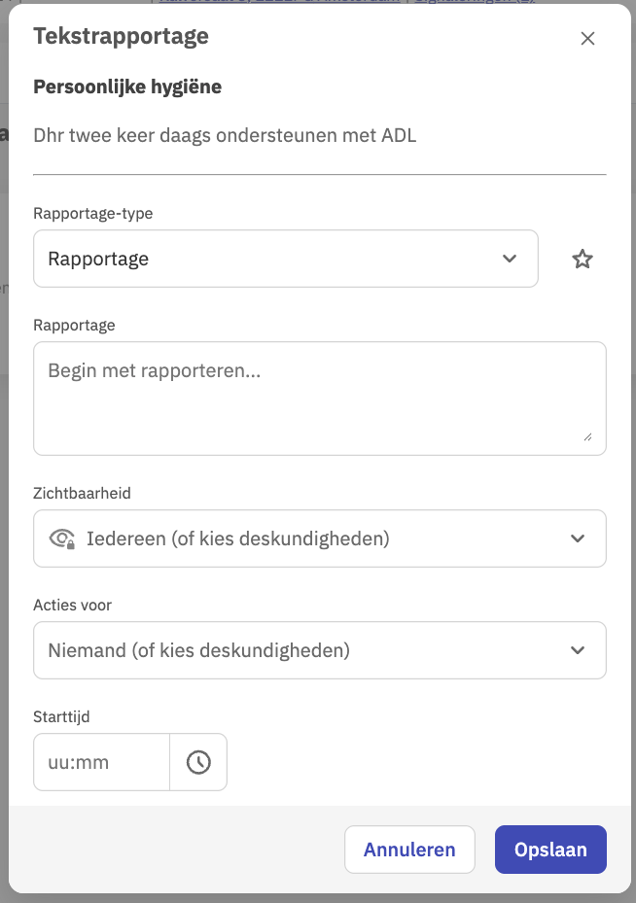The image size is (636, 903).
Task: Save the report with Opslaan
Action: pyautogui.click(x=550, y=850)
